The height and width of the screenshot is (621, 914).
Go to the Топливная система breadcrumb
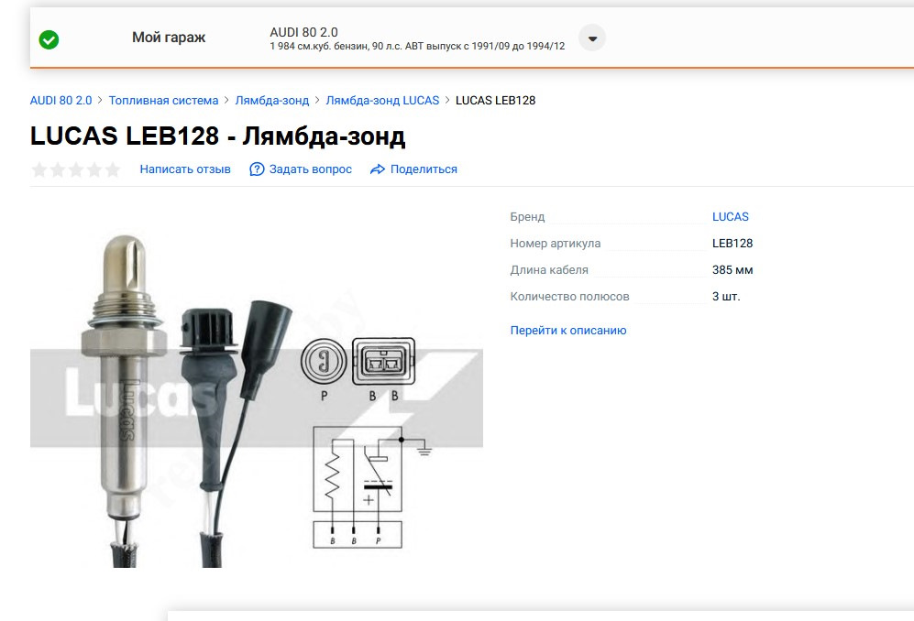(163, 100)
